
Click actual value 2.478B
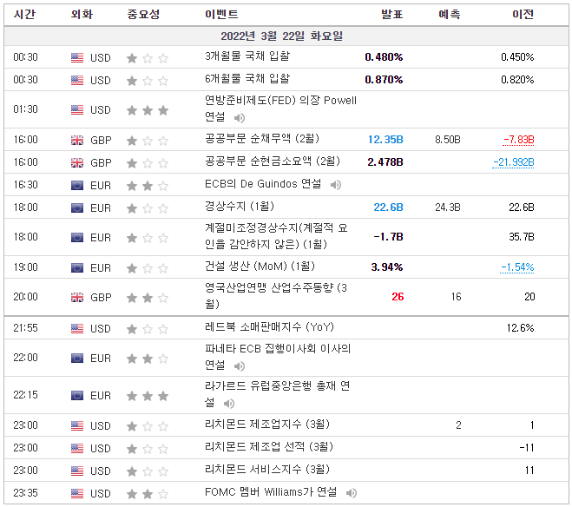click(x=385, y=162)
